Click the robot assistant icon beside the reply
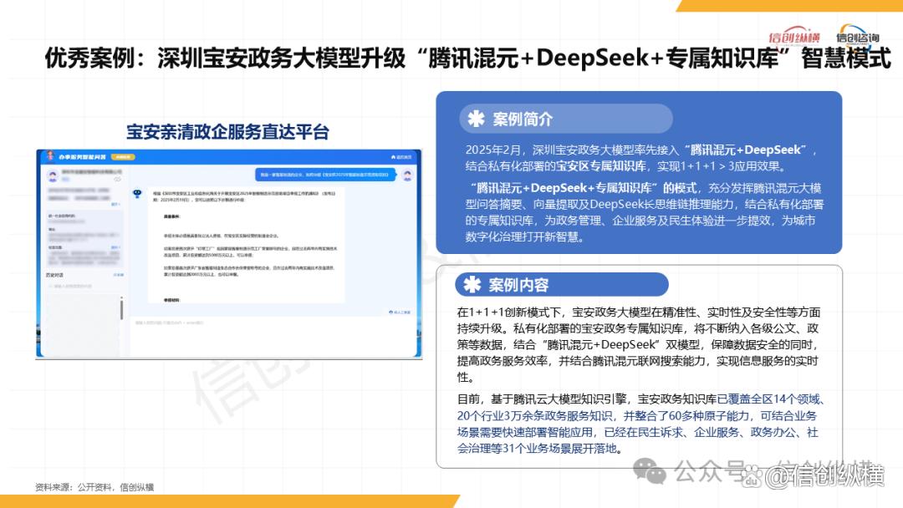Viewport: 903px width, 508px height. [x=137, y=194]
